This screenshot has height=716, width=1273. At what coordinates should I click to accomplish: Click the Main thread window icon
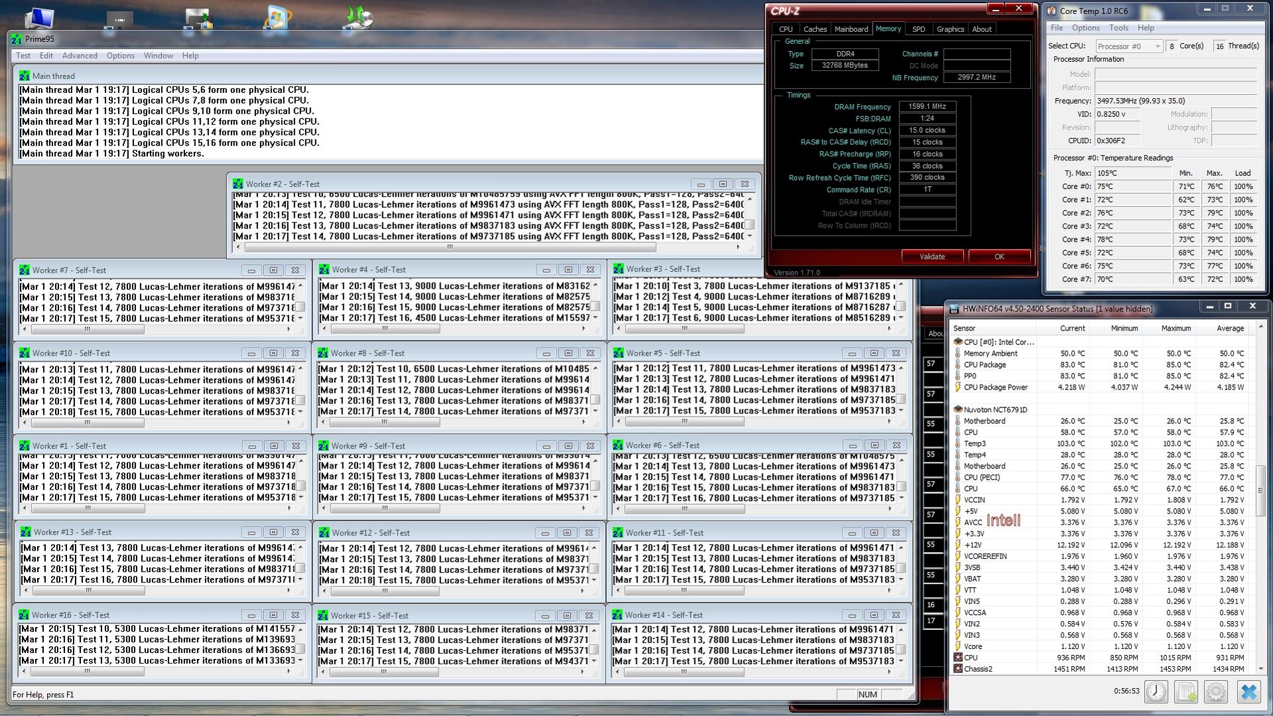(x=25, y=76)
